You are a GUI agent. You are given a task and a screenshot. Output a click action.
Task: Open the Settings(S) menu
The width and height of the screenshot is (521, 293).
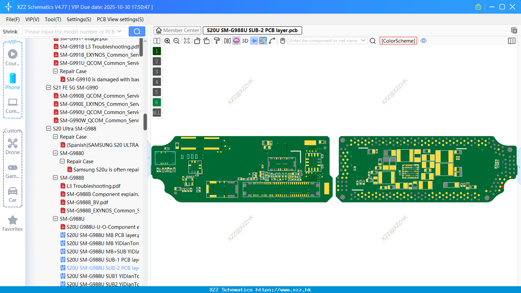pos(79,19)
